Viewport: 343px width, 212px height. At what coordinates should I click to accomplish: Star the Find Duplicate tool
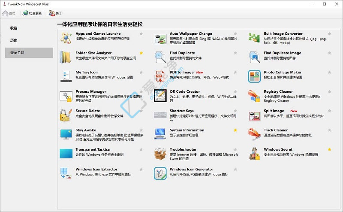click(x=235, y=53)
